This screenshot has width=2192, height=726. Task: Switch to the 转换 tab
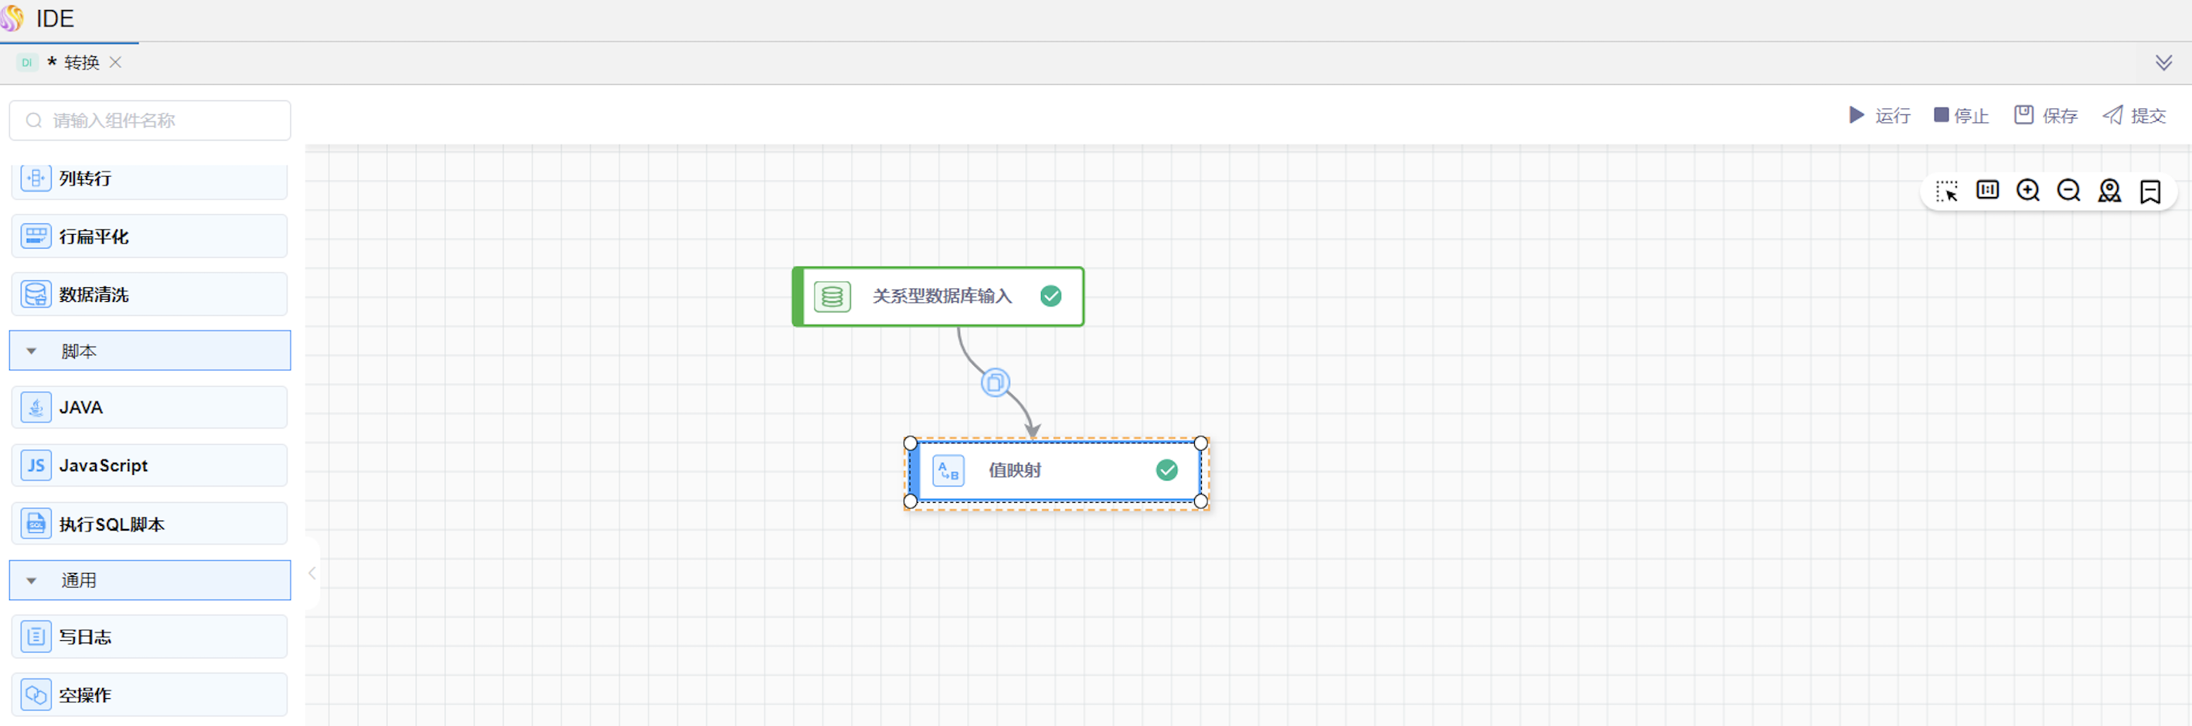81,63
